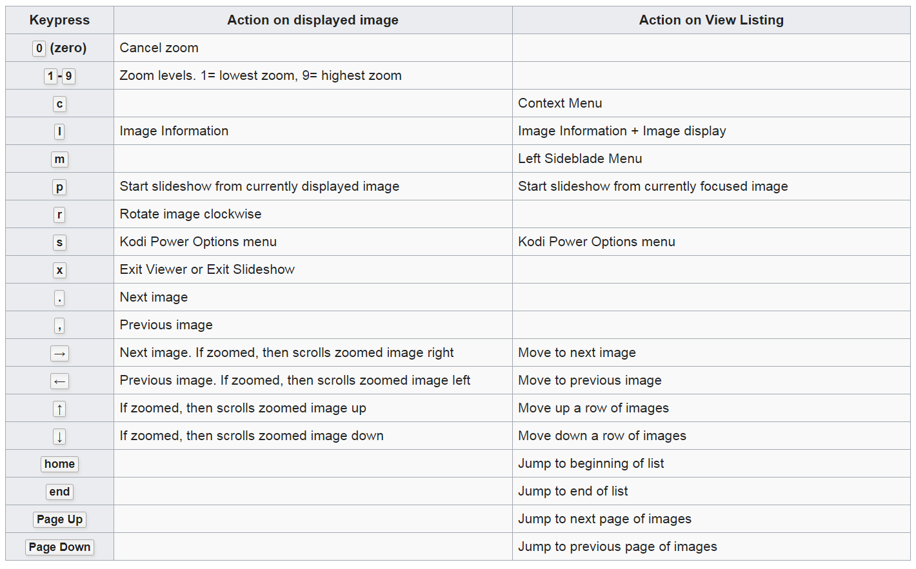This screenshot has height=569, width=916.
Task: Click the "Rotate image clockwise" cell text
Action: [x=190, y=214]
